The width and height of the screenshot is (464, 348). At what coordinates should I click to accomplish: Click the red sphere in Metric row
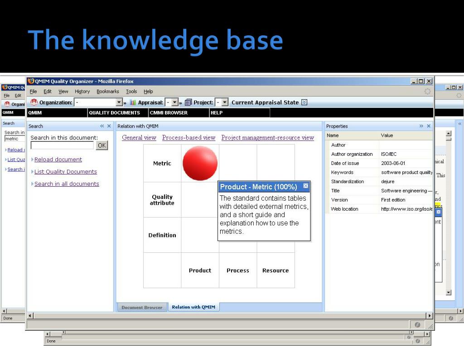(x=200, y=163)
